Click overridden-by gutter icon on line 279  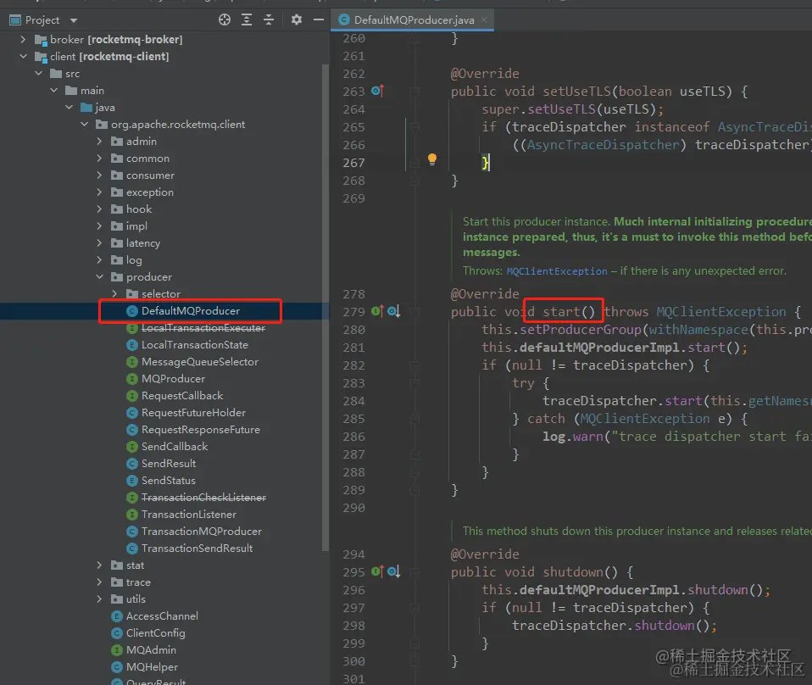tap(393, 311)
